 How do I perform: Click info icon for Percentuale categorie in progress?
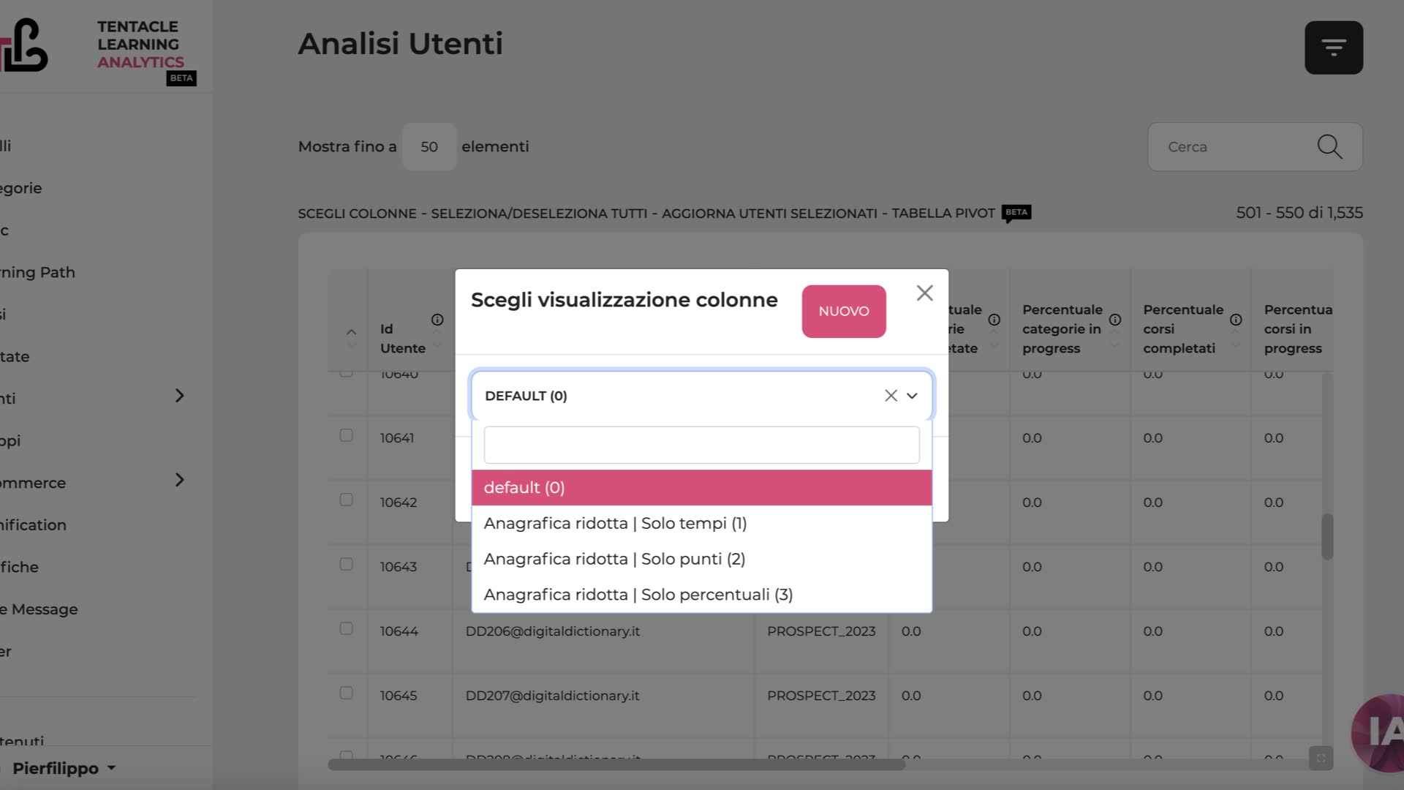coord(1115,320)
